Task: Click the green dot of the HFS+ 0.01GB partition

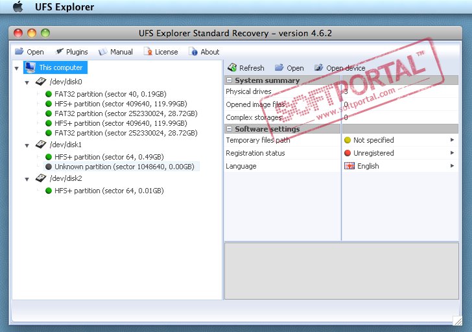Action: 49,191
